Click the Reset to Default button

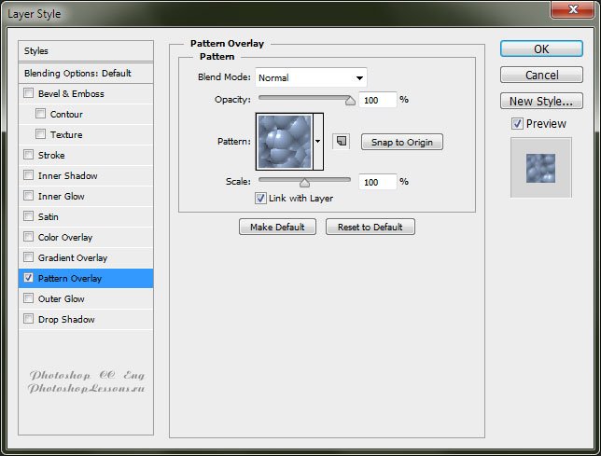(x=370, y=227)
